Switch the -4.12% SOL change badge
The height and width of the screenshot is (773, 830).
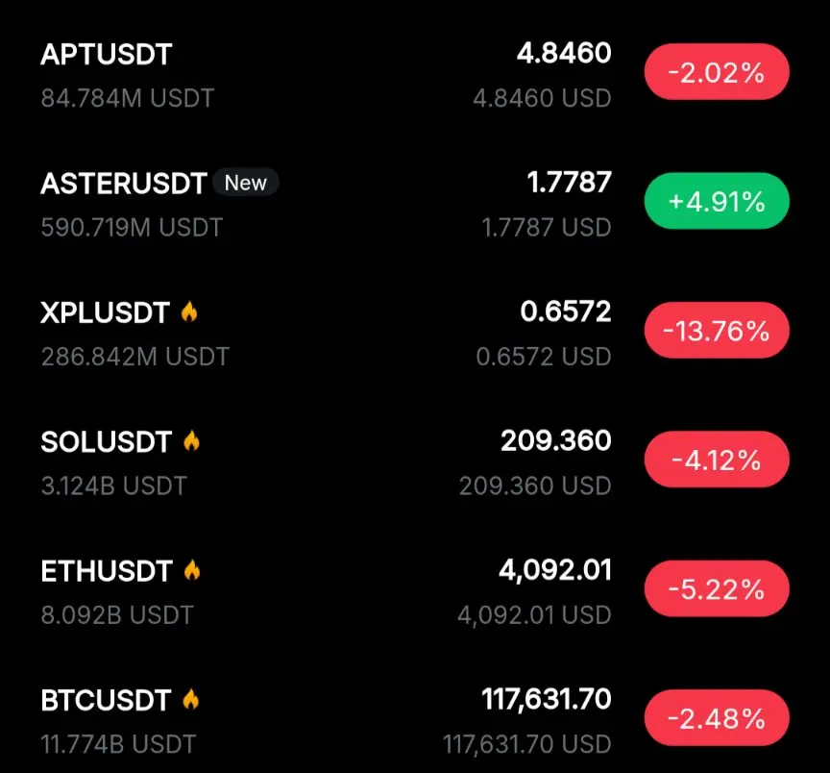pyautogui.click(x=717, y=460)
